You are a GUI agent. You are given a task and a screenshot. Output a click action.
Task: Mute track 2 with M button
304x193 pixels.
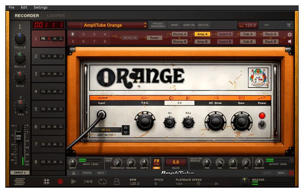coord(55,56)
